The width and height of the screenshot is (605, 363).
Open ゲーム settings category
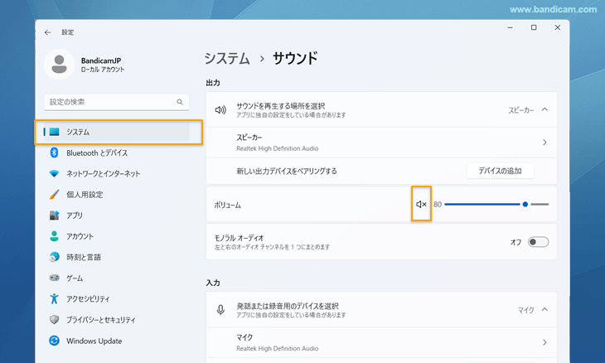[116, 278]
